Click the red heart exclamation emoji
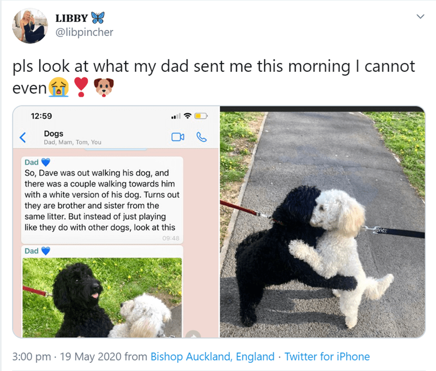Image resolution: width=436 pixels, height=371 pixels. coord(81,87)
